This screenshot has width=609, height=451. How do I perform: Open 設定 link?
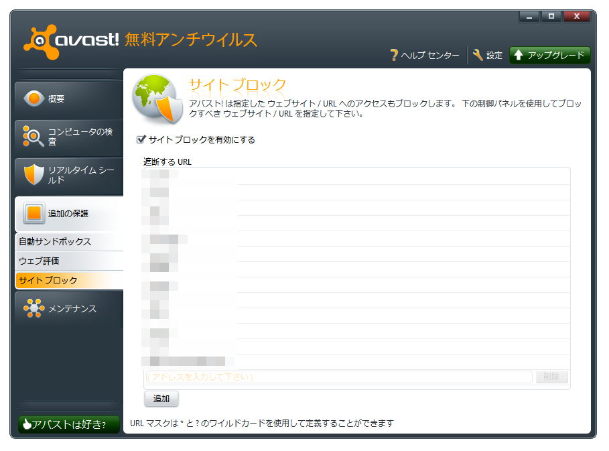[488, 55]
